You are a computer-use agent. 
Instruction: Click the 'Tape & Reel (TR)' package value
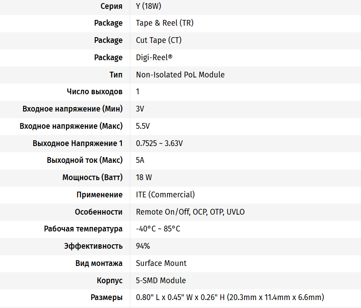(165, 23)
